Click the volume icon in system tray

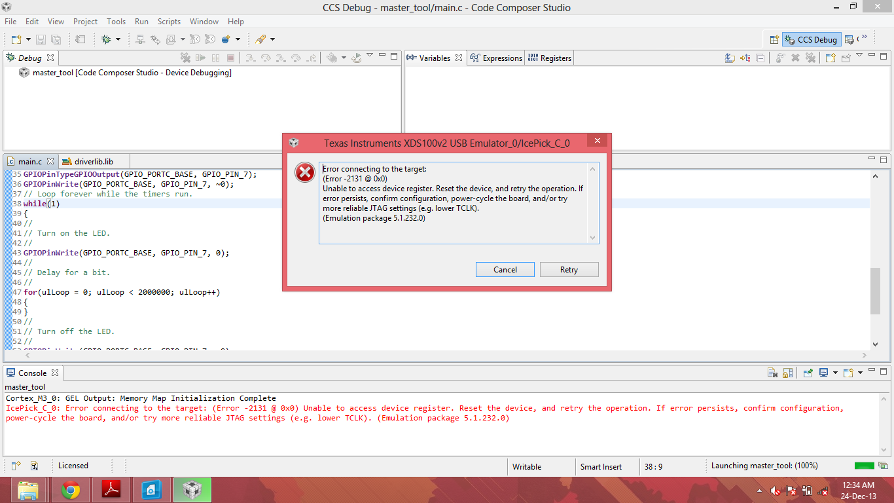[x=776, y=491]
